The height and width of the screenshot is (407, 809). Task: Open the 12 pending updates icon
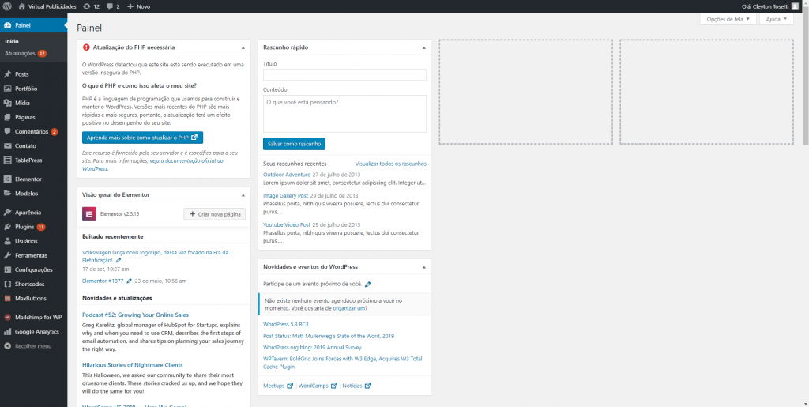(86, 6)
